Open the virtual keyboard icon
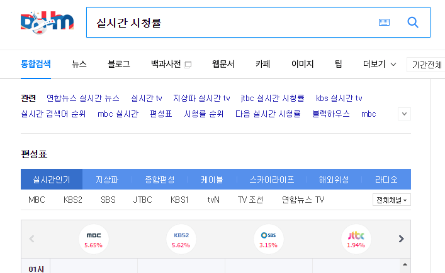This screenshot has width=445, height=273. [x=385, y=23]
